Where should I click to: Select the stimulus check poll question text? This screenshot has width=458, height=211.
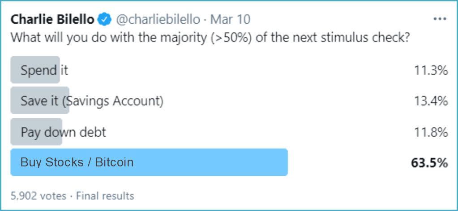[210, 37]
